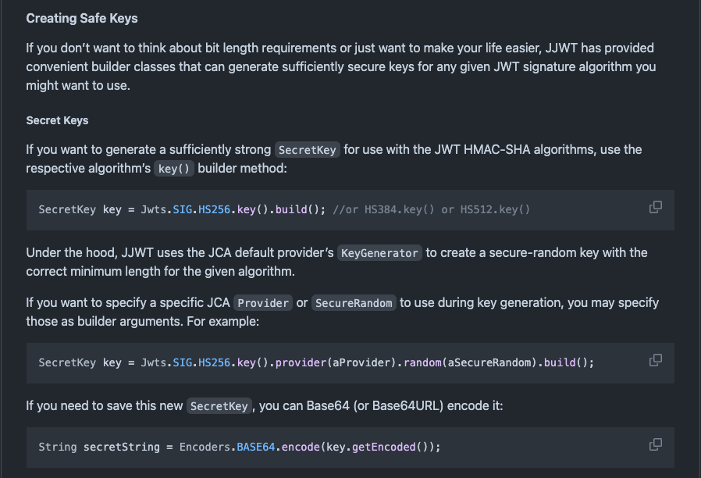Click the inline SecretKey code in first paragraph
Image resolution: width=701 pixels, height=478 pixels.
tap(307, 150)
